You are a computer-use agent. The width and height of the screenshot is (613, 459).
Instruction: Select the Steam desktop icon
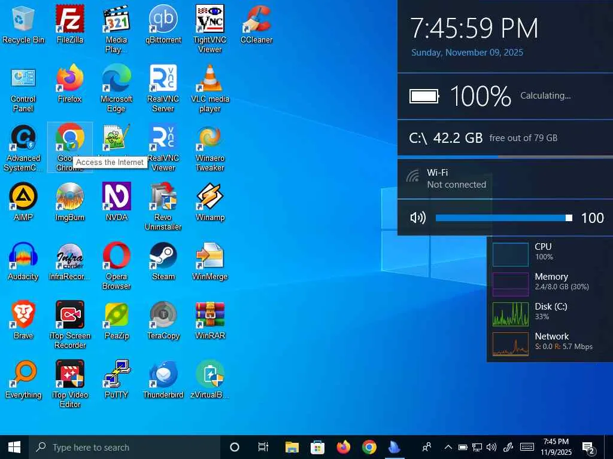(x=163, y=262)
